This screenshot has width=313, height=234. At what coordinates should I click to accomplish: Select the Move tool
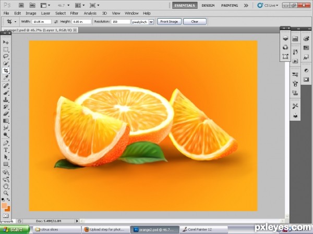pos(6,42)
